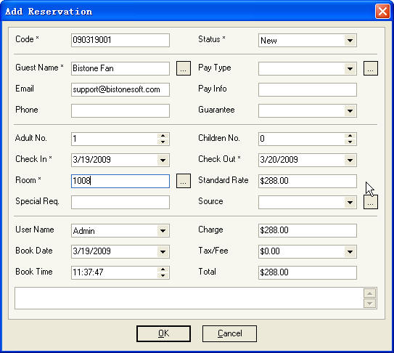The height and width of the screenshot is (353, 394).
Task: Increase Children No. with up arrow
Action: tap(350, 136)
